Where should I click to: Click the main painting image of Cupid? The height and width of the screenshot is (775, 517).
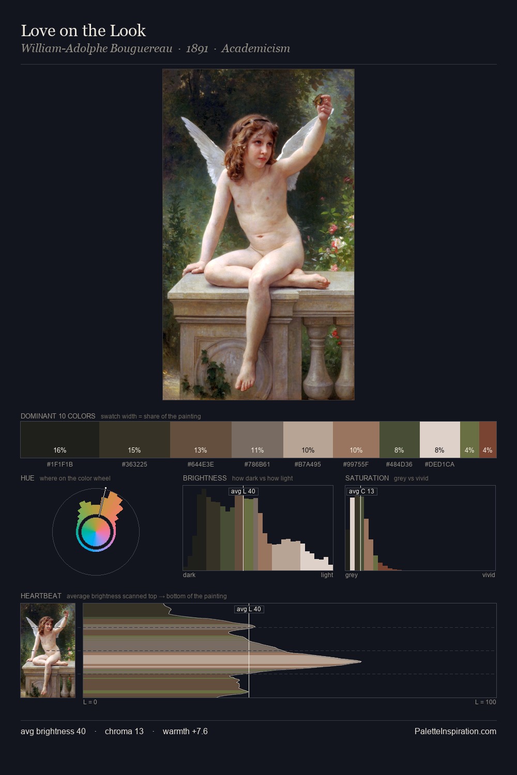coord(258,235)
